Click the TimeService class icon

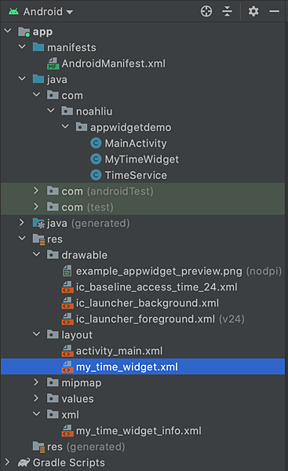[96, 175]
